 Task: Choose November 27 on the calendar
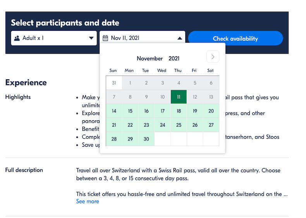pos(211,125)
